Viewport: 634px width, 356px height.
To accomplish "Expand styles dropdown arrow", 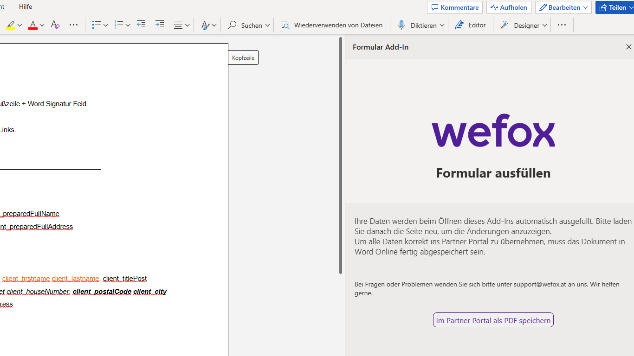I will pos(214,25).
